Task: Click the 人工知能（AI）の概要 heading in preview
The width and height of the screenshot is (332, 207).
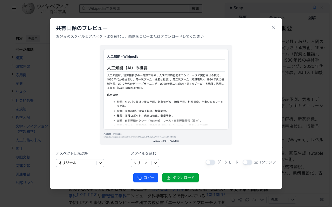Action: (x=127, y=68)
